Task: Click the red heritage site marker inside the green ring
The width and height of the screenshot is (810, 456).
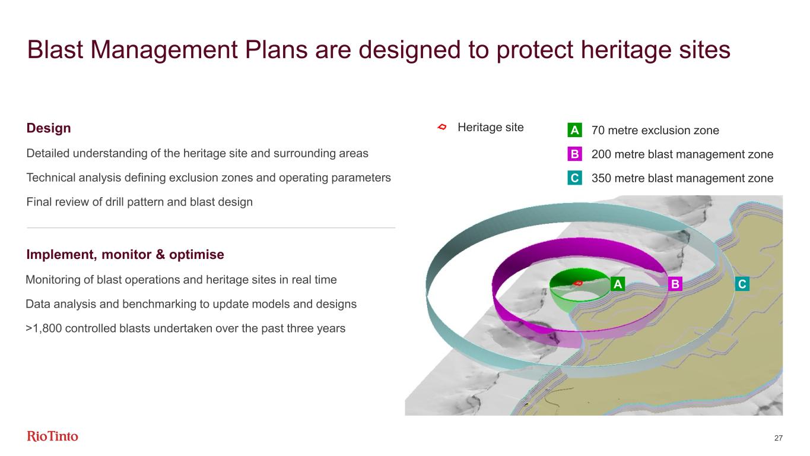Action: tap(579, 284)
